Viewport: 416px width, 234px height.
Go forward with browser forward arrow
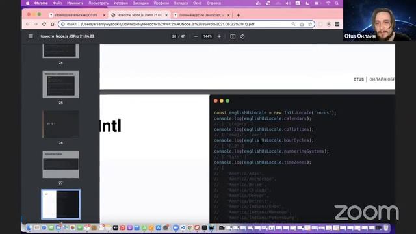click(36, 24)
